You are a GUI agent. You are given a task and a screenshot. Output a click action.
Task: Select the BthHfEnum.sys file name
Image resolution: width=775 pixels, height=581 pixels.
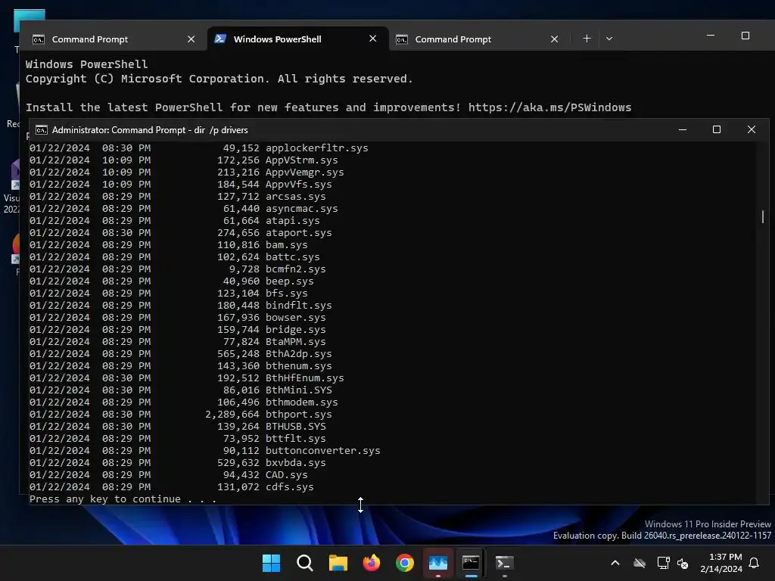pos(304,378)
